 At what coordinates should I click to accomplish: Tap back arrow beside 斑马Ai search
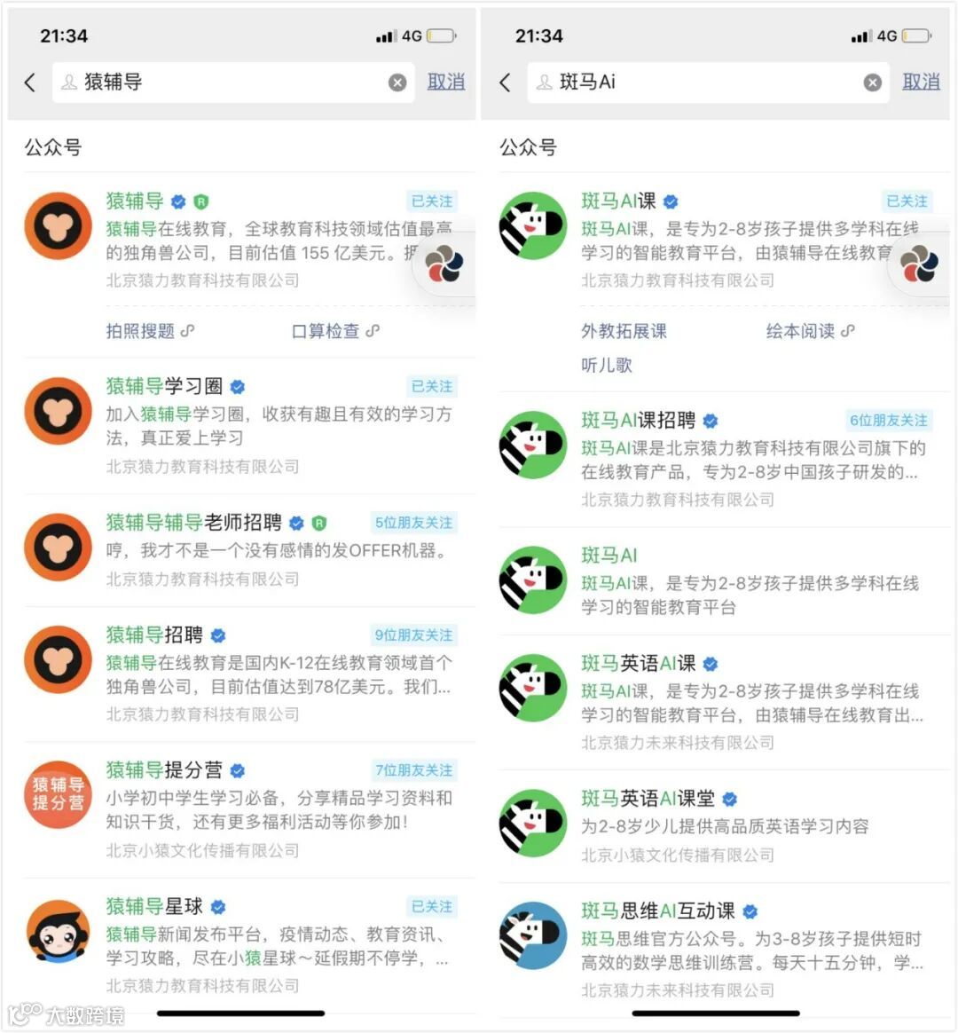pyautogui.click(x=505, y=83)
